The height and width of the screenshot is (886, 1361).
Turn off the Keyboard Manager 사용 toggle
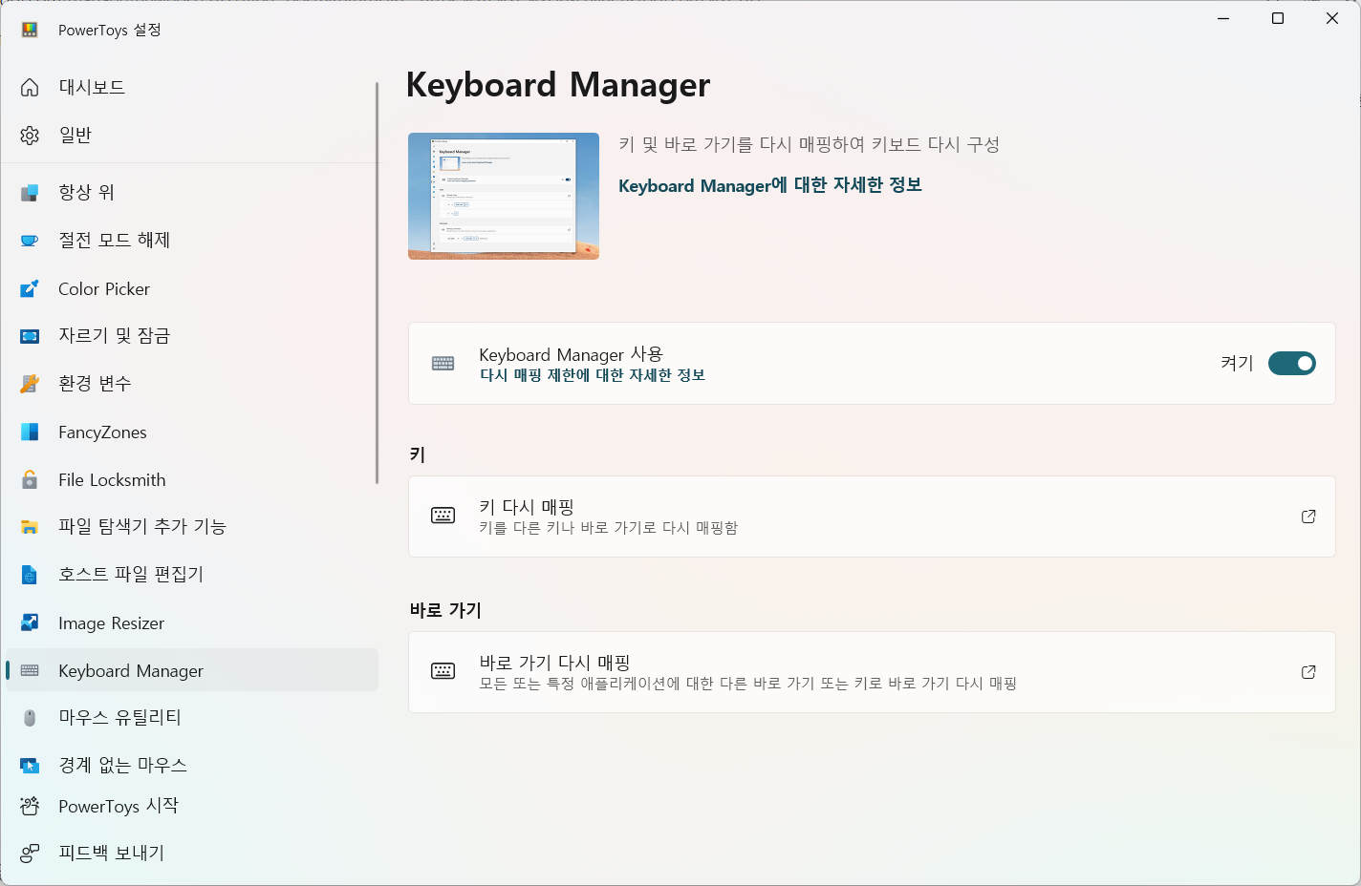point(1292,363)
